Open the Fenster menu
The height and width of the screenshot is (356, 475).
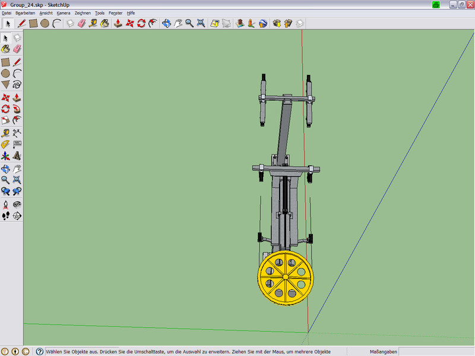click(x=115, y=13)
